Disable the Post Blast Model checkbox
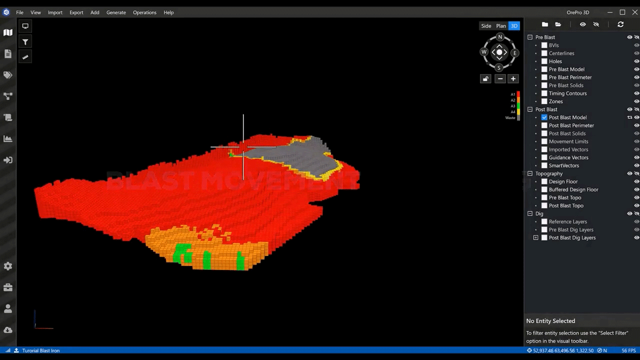This screenshot has width=640, height=360. pos(544,117)
